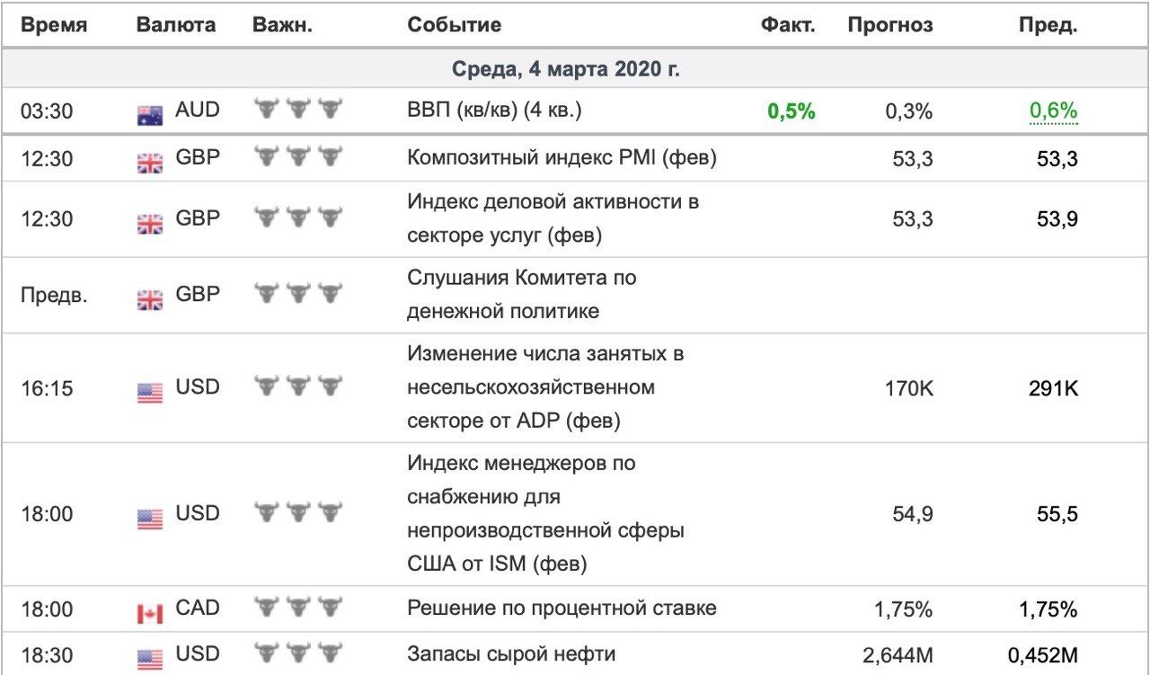The width and height of the screenshot is (1150, 675).
Task: Click the green actual value 0,5%
Action: point(792,111)
